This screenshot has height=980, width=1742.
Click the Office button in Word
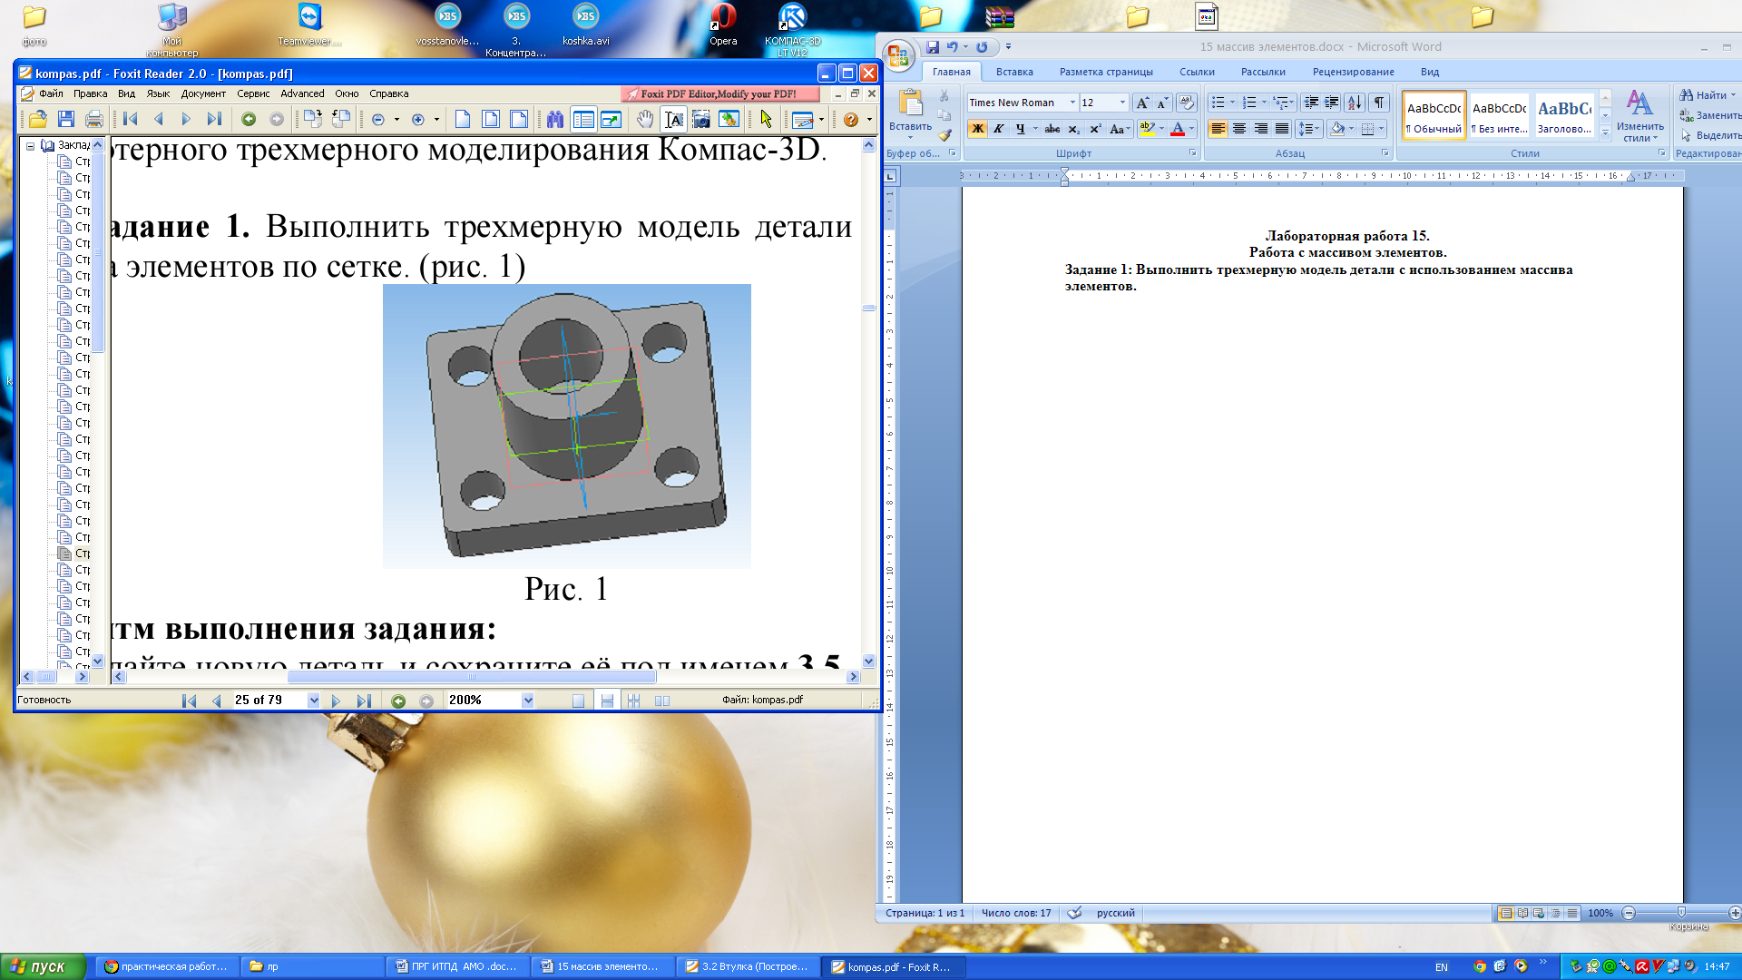pyautogui.click(x=897, y=56)
